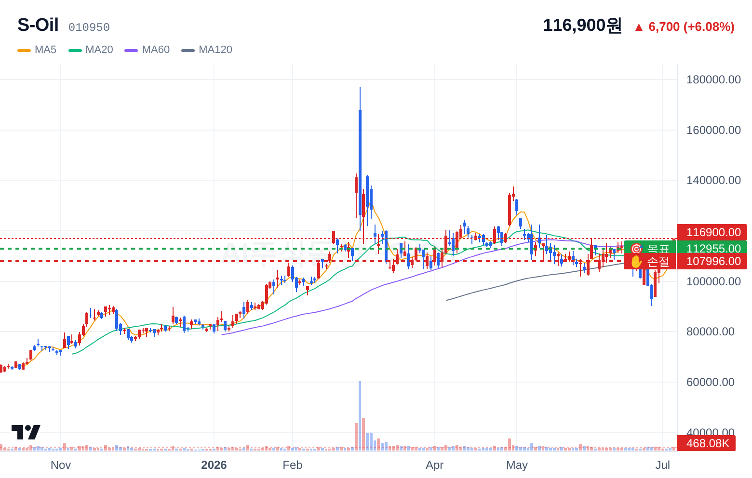
Task: Toggle the MA20 legend item
Action: pyautogui.click(x=91, y=50)
